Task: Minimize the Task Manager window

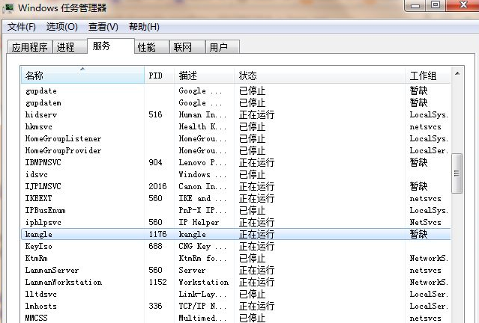Action: click(x=415, y=5)
